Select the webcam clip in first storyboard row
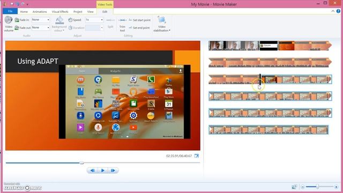 point(234,46)
